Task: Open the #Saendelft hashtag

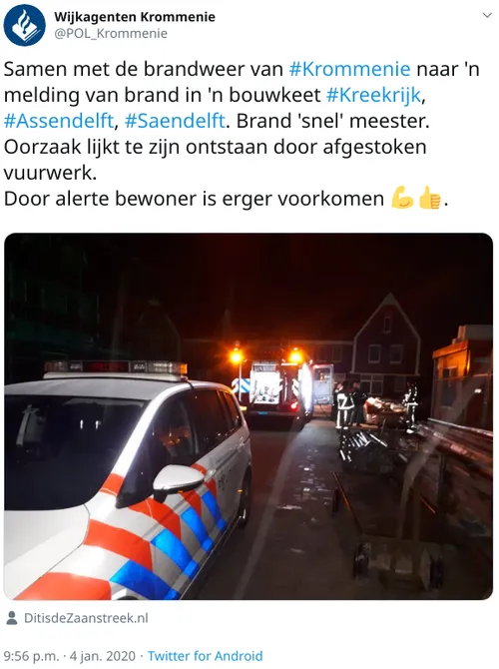Action: (175, 121)
